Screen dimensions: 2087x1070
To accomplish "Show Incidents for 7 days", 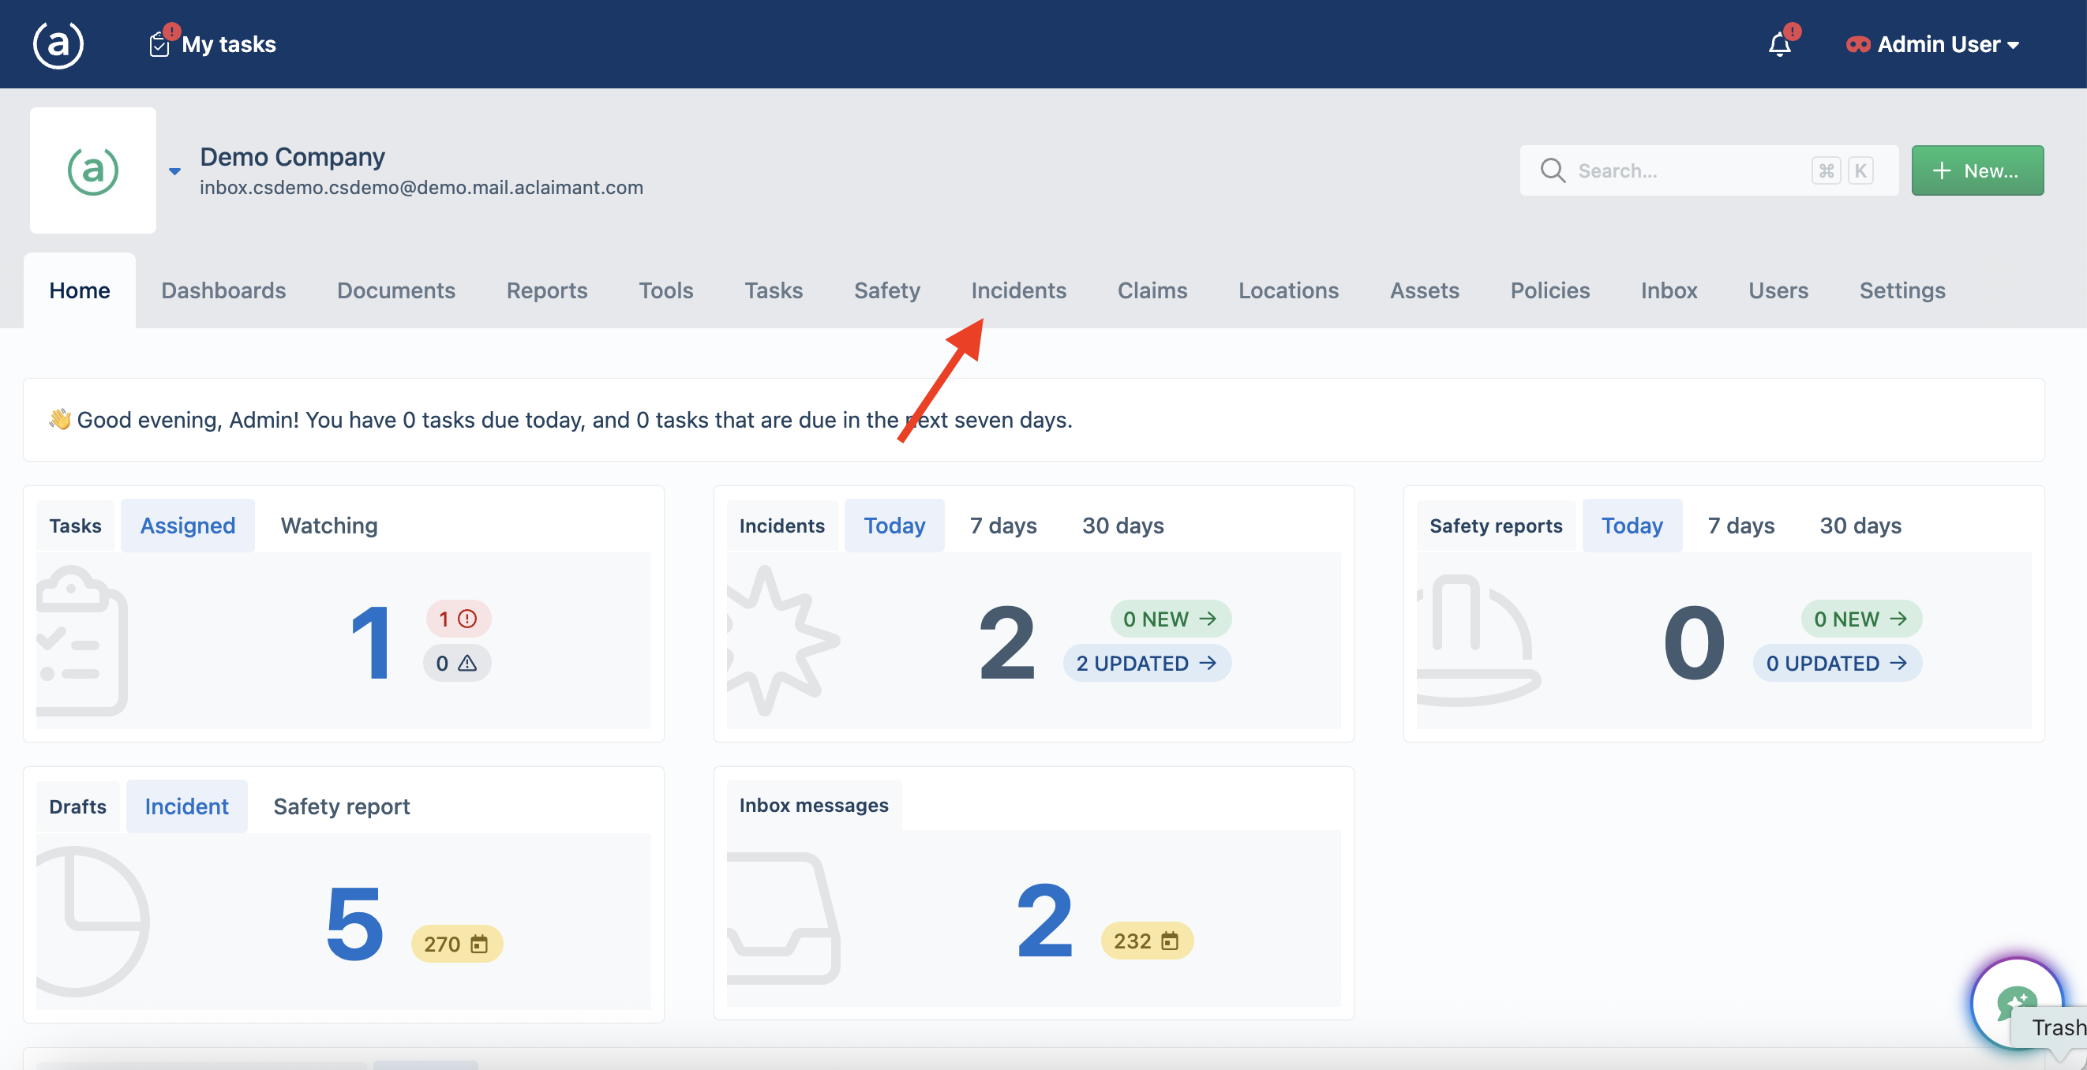I will (1003, 525).
